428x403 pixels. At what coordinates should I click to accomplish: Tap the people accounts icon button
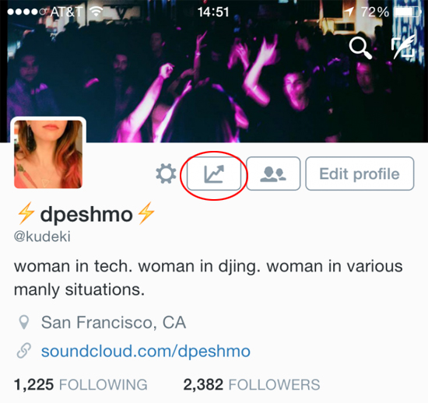273,173
